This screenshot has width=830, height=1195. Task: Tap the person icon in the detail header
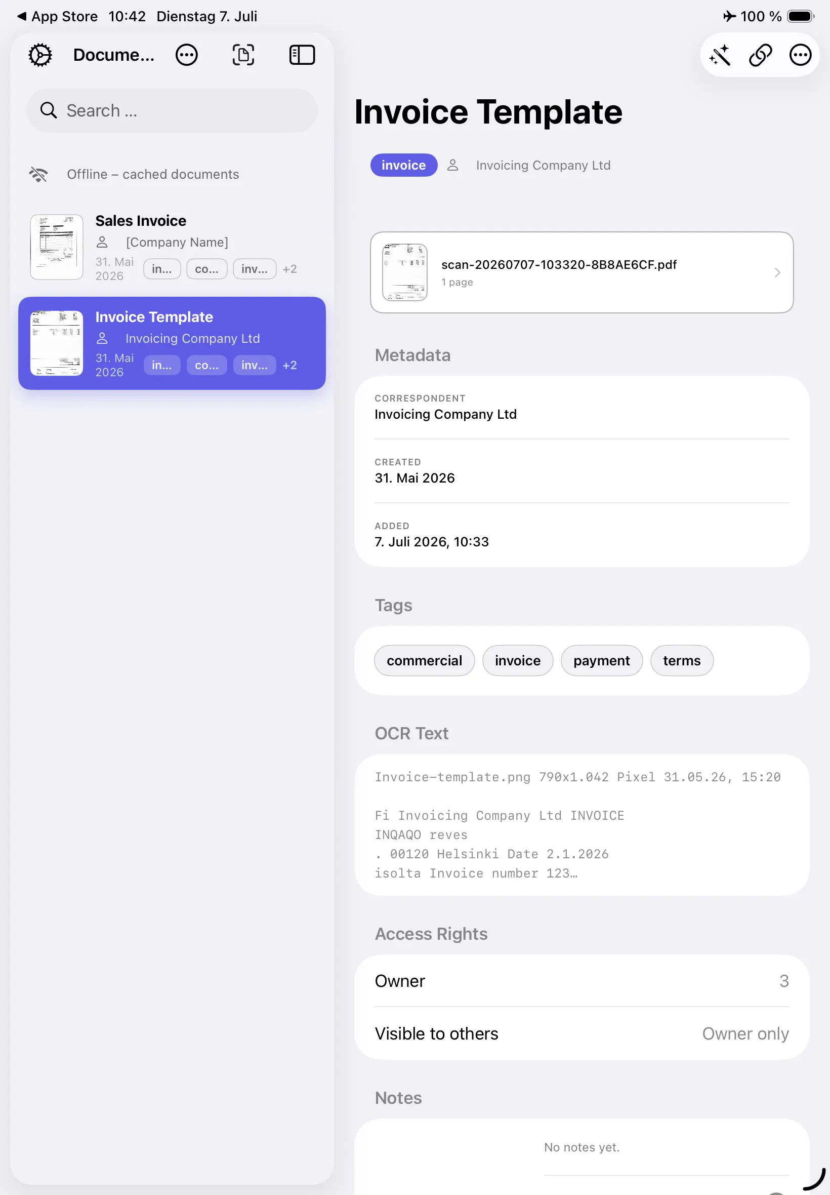tap(453, 165)
